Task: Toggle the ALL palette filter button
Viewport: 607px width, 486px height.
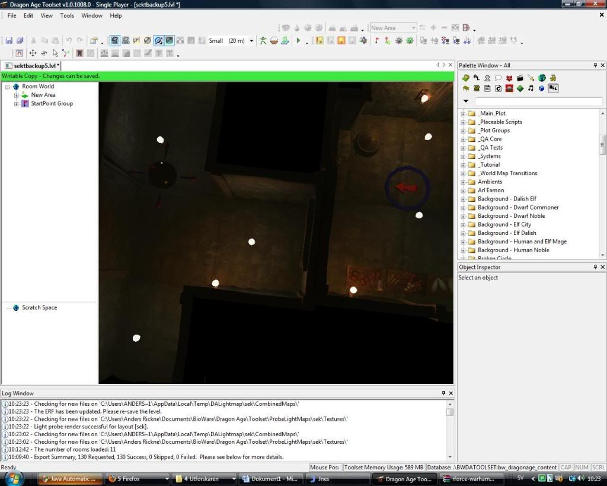Action: (x=552, y=88)
